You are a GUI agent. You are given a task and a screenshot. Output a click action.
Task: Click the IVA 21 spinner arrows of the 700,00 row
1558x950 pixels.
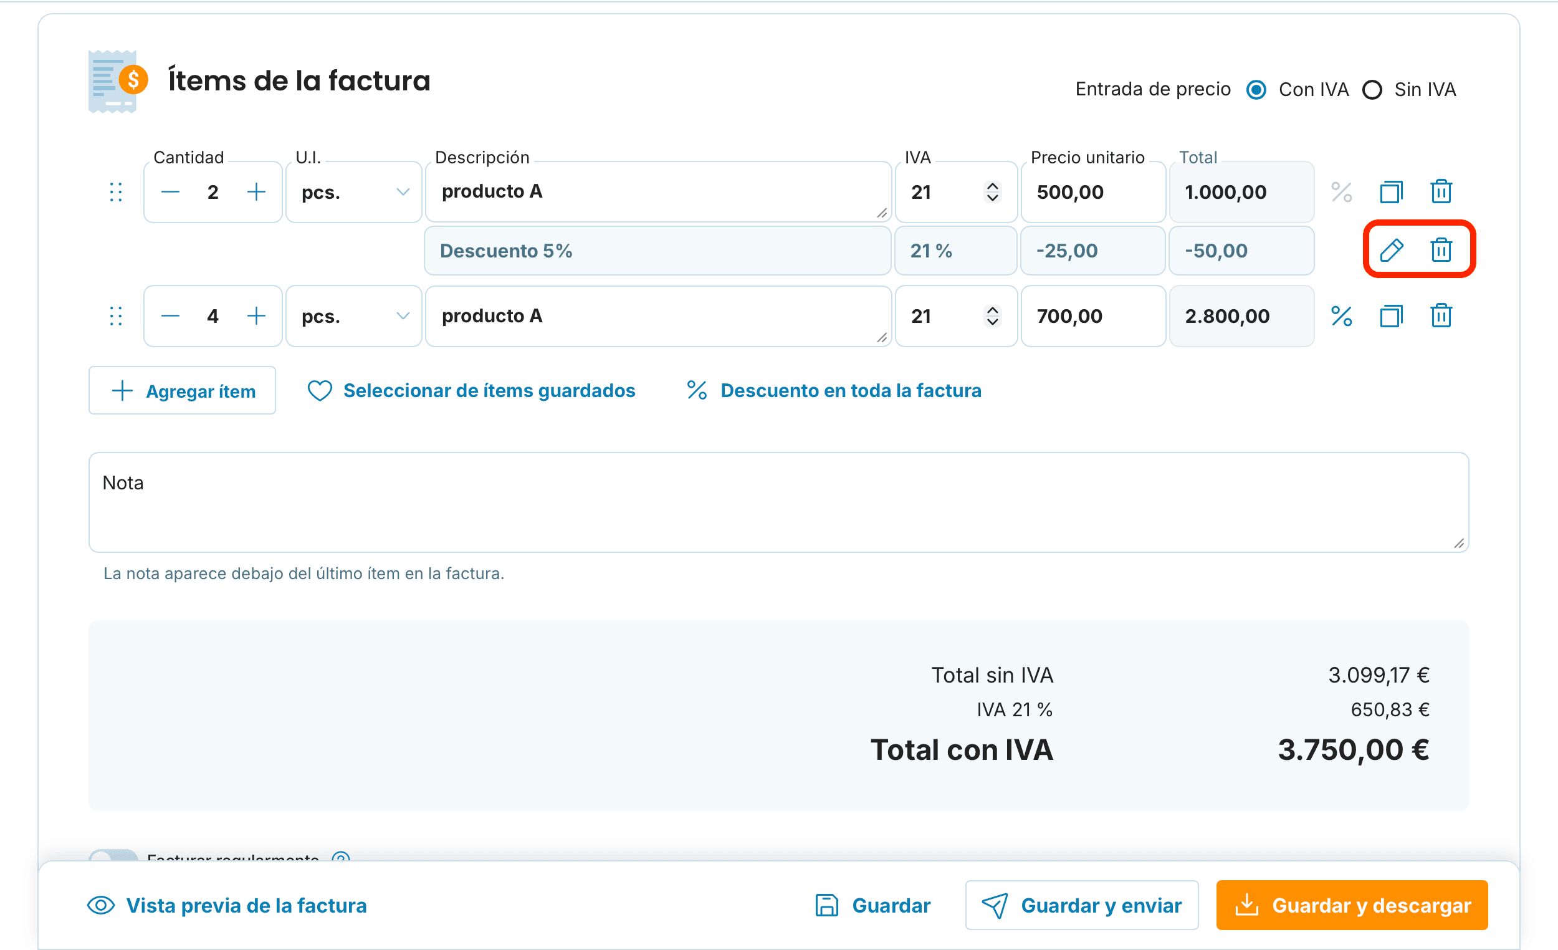point(992,315)
